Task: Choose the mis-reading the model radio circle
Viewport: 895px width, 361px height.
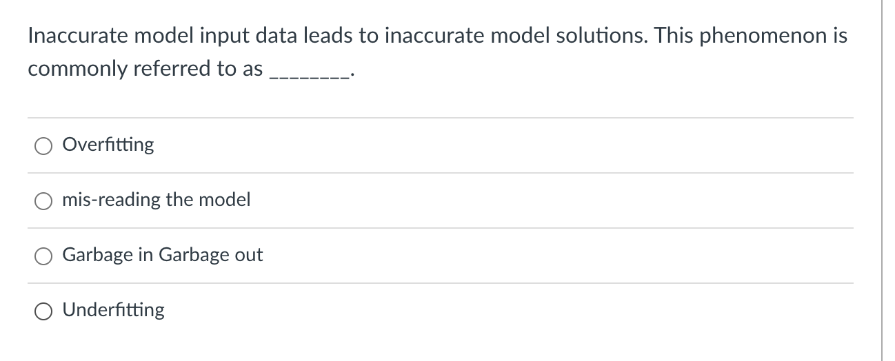Action: point(43,200)
